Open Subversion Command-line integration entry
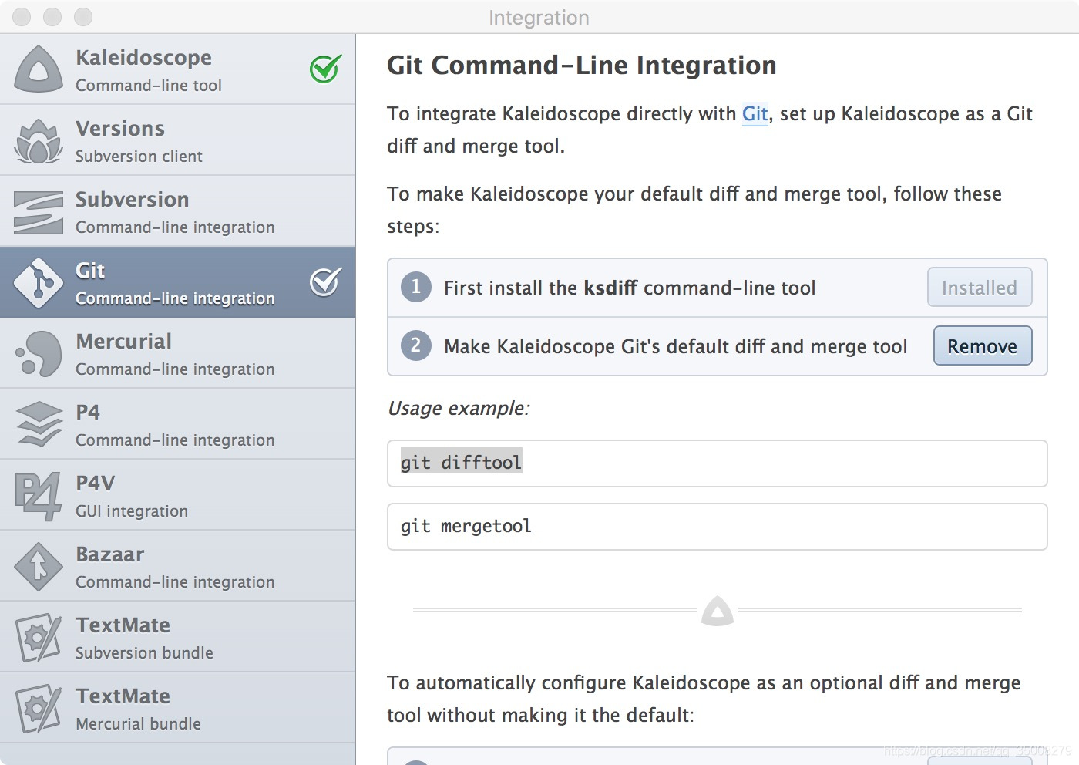 click(x=177, y=211)
